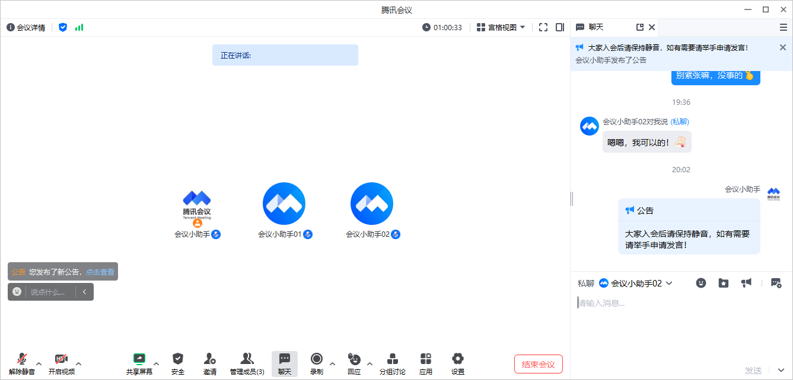Turn on camera 开启视频

[62, 364]
